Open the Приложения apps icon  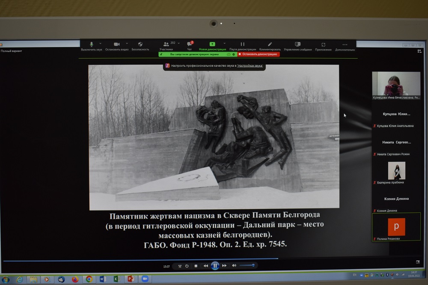click(323, 45)
